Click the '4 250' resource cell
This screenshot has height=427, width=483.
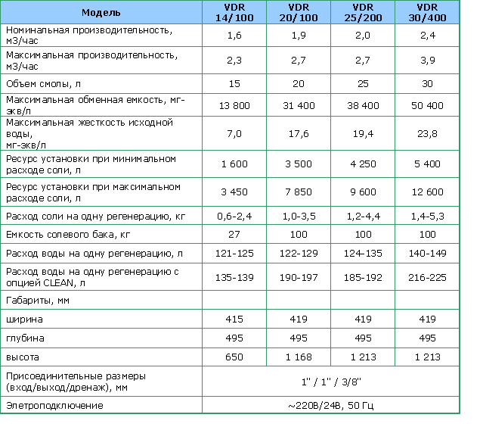coord(363,164)
